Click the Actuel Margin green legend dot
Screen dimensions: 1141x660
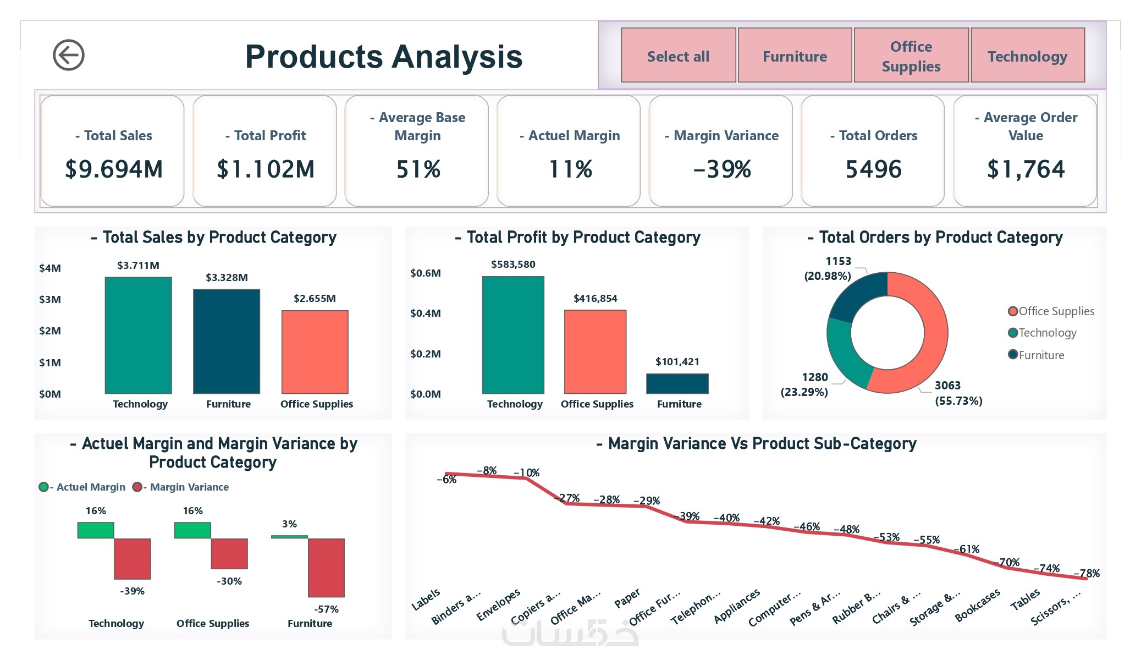click(43, 487)
